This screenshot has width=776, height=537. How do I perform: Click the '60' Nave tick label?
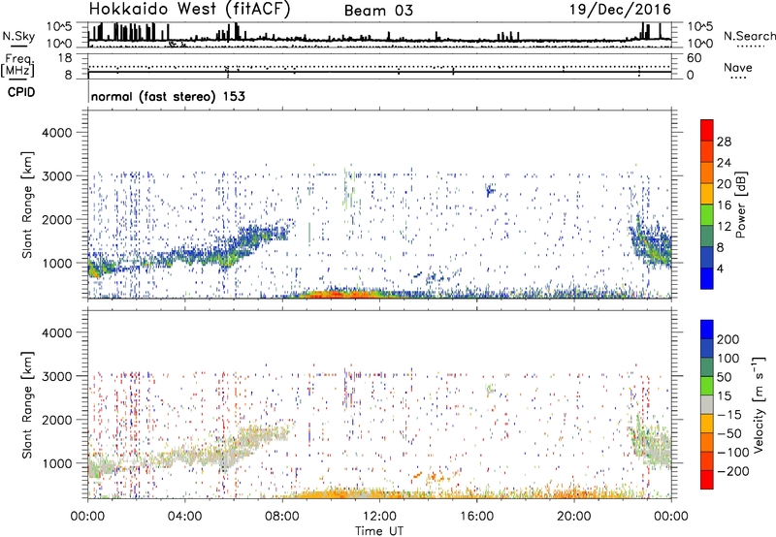(x=694, y=58)
